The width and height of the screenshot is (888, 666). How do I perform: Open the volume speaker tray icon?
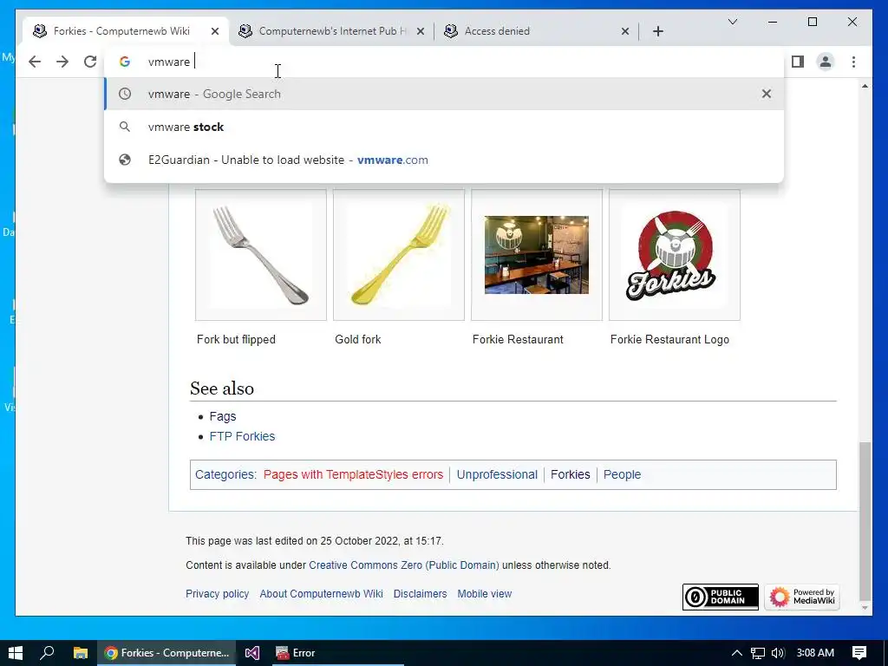point(778,652)
